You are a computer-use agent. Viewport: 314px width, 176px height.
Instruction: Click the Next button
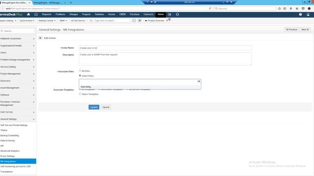click(305, 29)
